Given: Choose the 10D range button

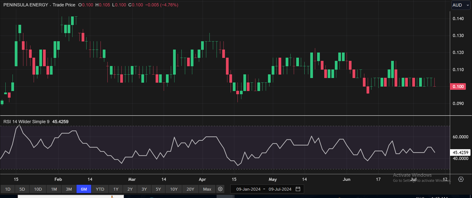Looking at the screenshot, I should pos(38,189).
